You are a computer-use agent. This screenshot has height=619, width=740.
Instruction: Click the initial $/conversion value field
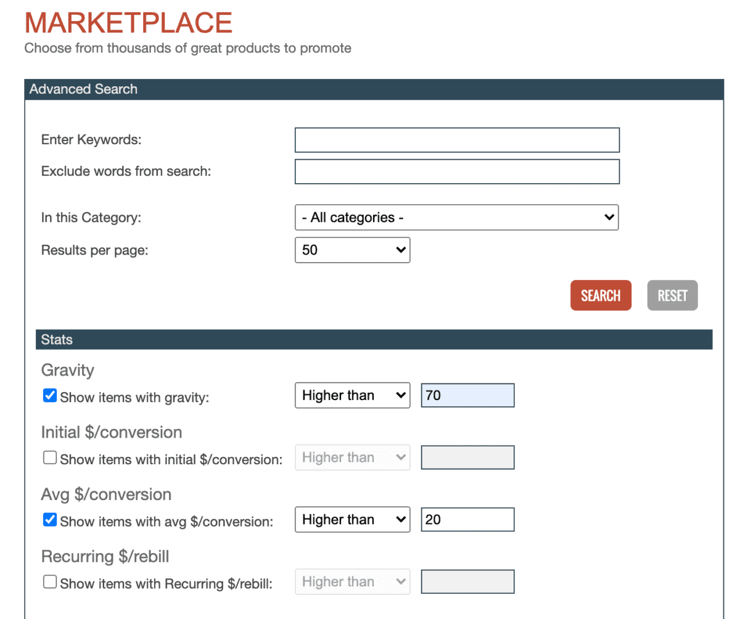point(467,457)
